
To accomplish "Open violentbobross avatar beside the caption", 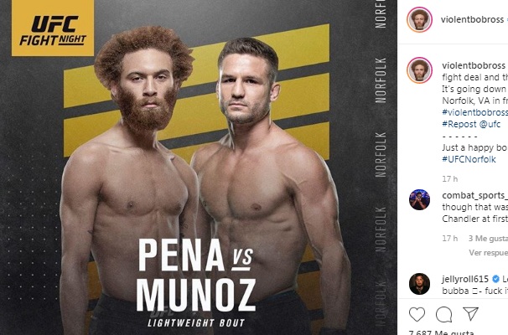I will point(419,70).
